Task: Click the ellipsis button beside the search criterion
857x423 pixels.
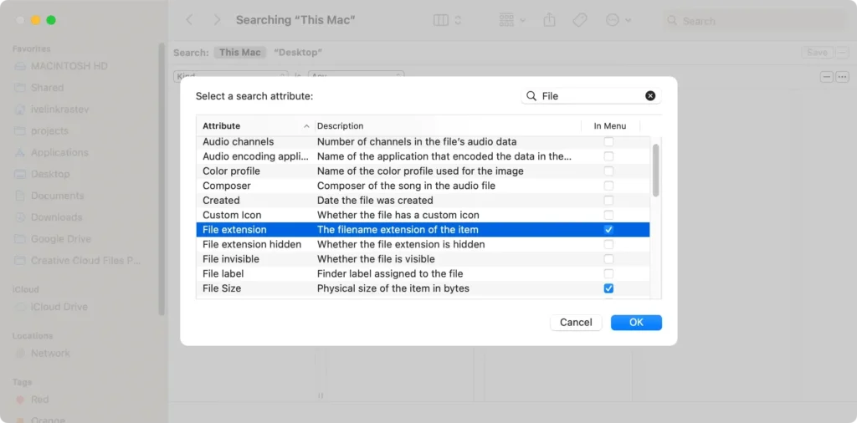Action: (x=842, y=77)
